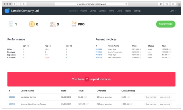Image resolution: width=183 pixels, height=110 pixels.
Task: Click the Status column header
Action: pyautogui.click(x=151, y=46)
